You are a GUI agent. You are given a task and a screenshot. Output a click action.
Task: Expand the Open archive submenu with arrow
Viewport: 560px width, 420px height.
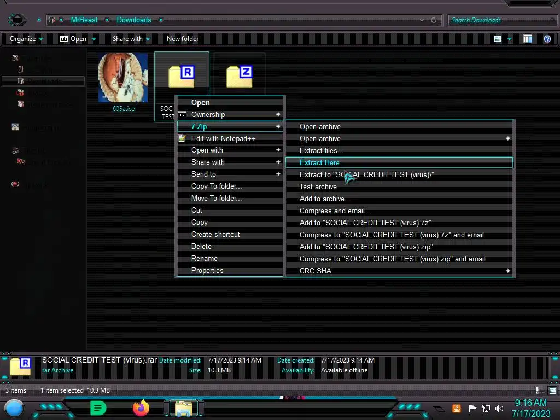399,138
